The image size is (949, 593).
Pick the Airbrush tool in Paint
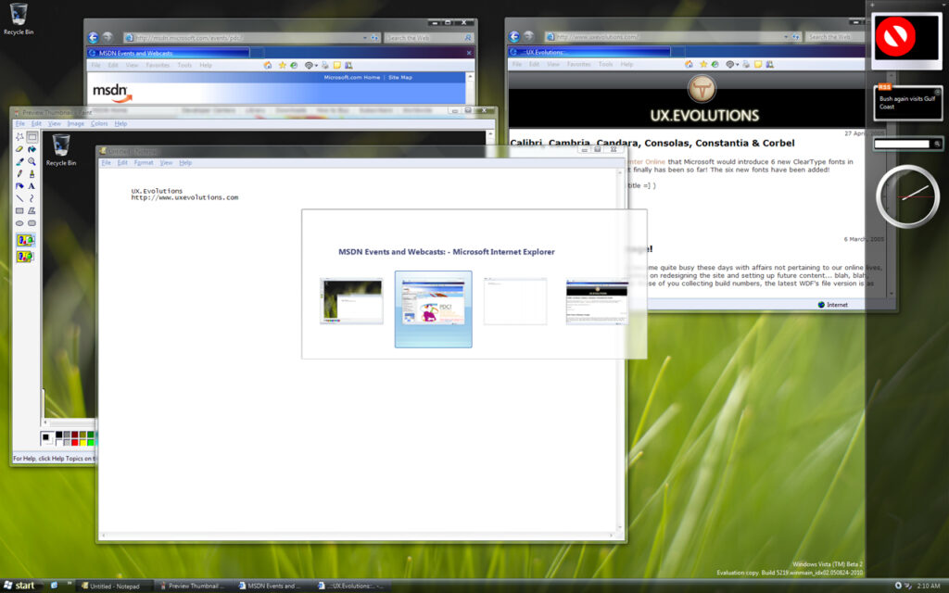19,186
